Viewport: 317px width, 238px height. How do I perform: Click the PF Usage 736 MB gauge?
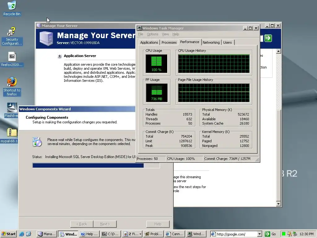(156, 93)
